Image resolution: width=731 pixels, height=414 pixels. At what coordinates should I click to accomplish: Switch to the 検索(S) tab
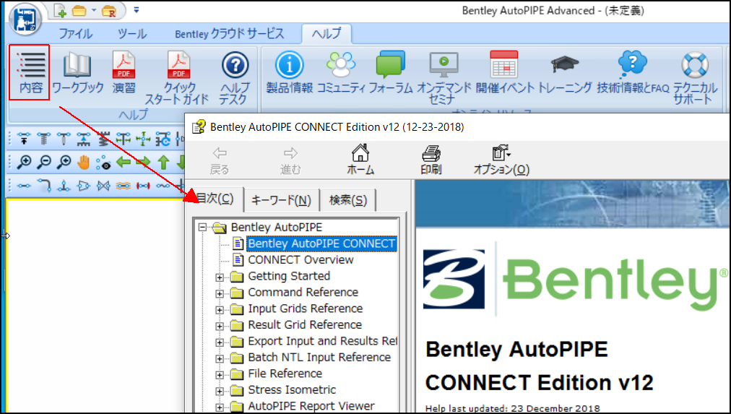point(347,200)
